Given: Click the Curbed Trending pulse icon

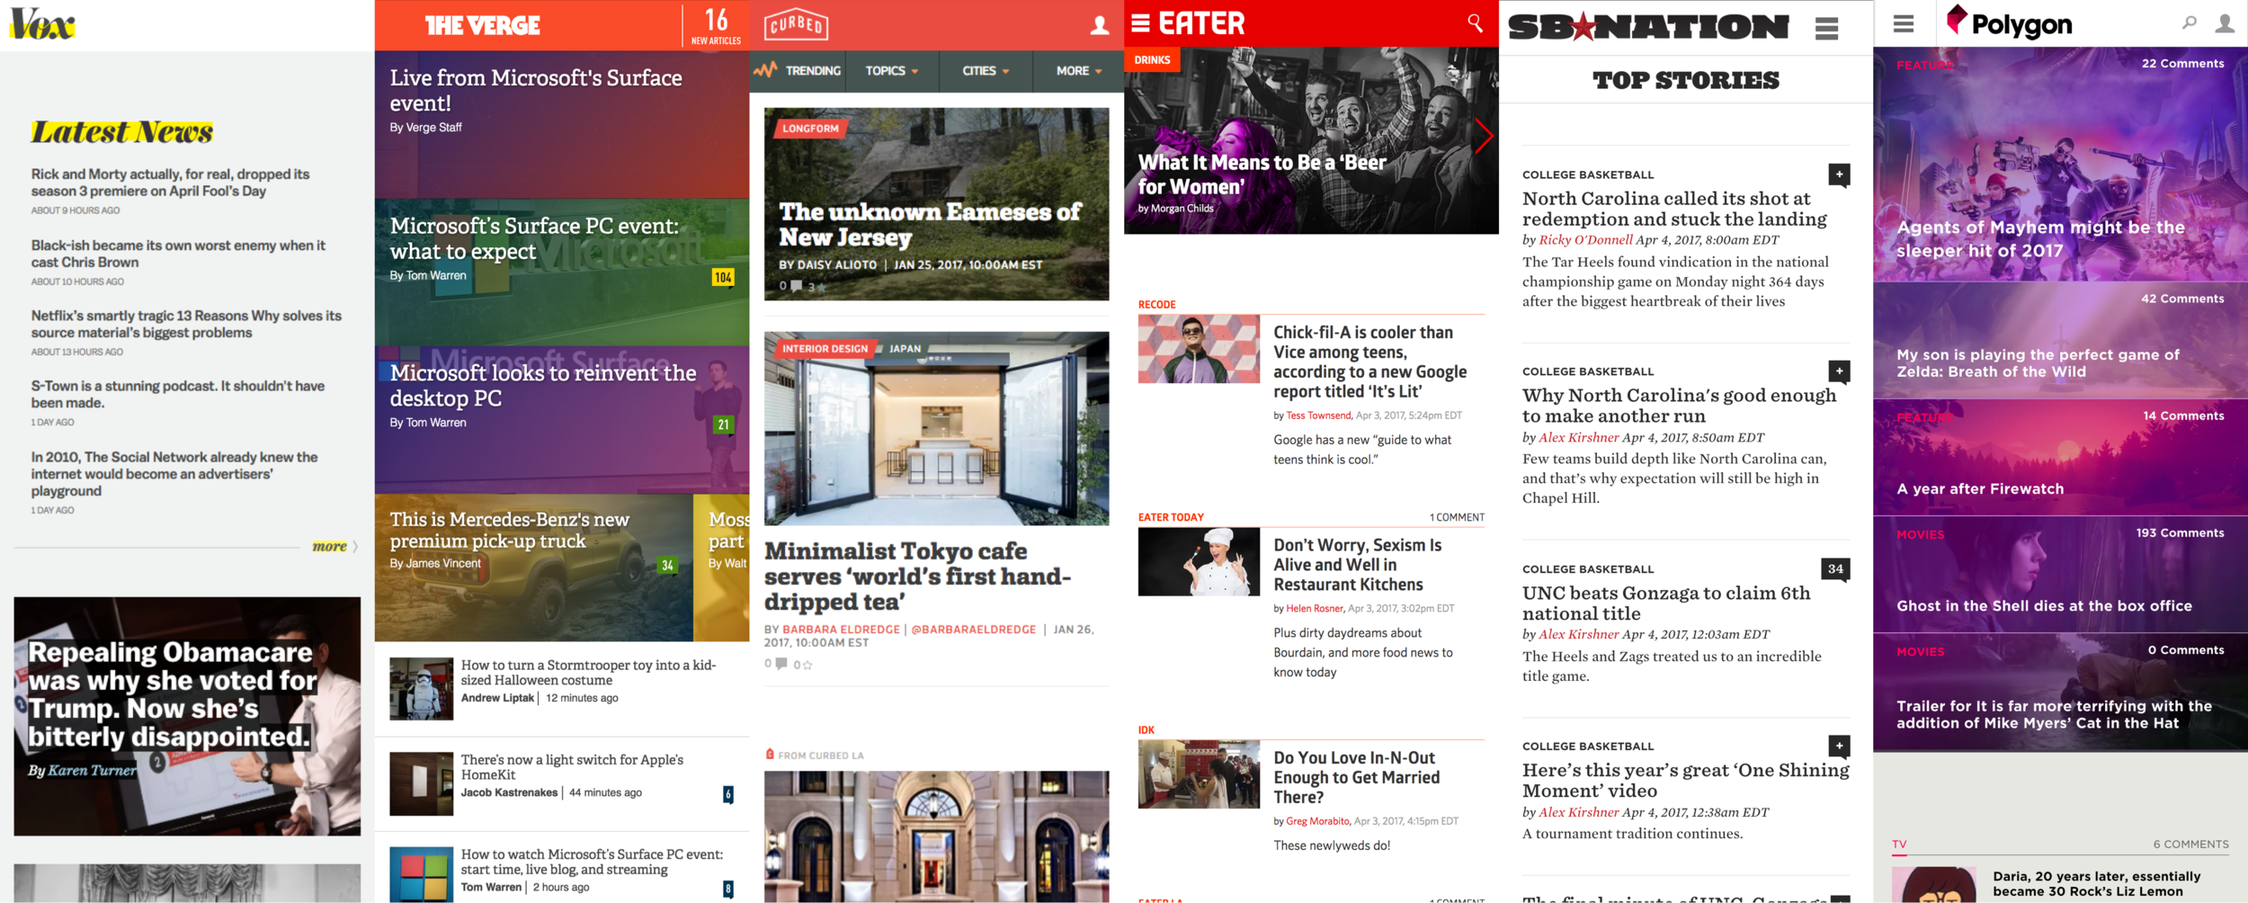Looking at the screenshot, I should pyautogui.click(x=765, y=70).
